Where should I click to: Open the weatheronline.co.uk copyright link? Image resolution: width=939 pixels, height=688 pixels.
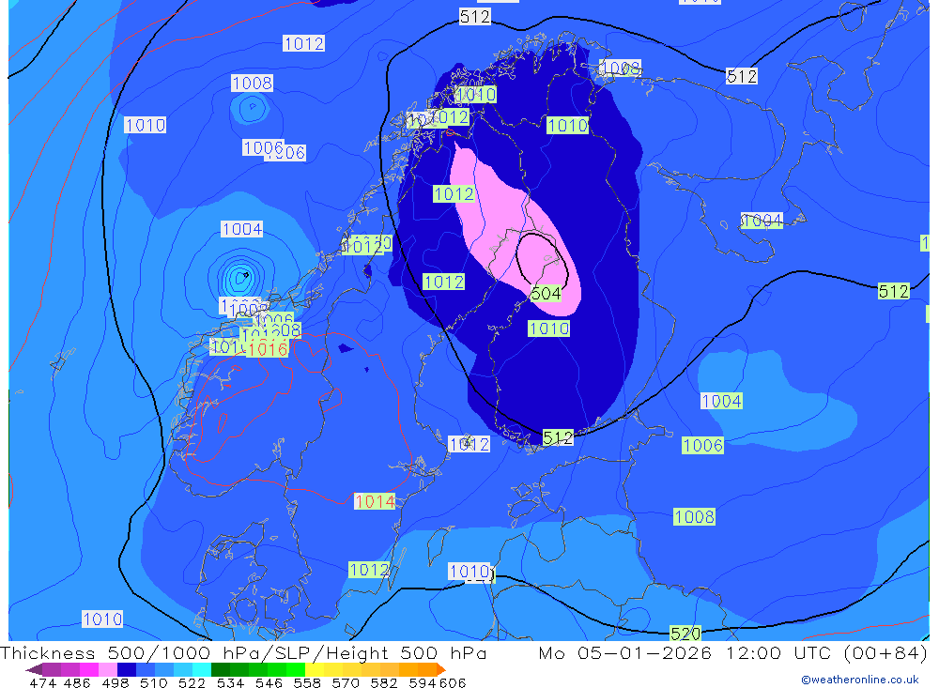click(860, 680)
